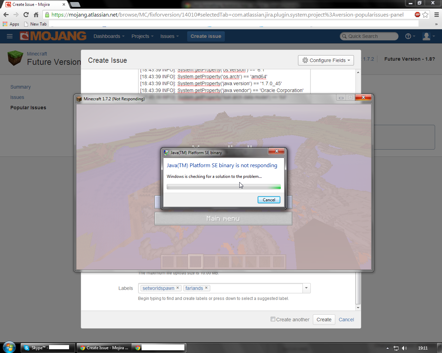Image resolution: width=442 pixels, height=353 pixels.
Task: Click the System.getProperty('java.version') log line
Action: (x=211, y=83)
